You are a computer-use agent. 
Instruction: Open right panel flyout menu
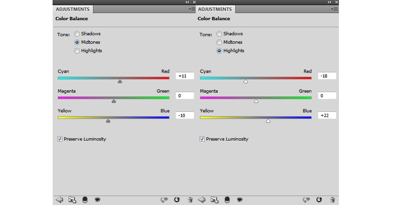[x=334, y=9]
